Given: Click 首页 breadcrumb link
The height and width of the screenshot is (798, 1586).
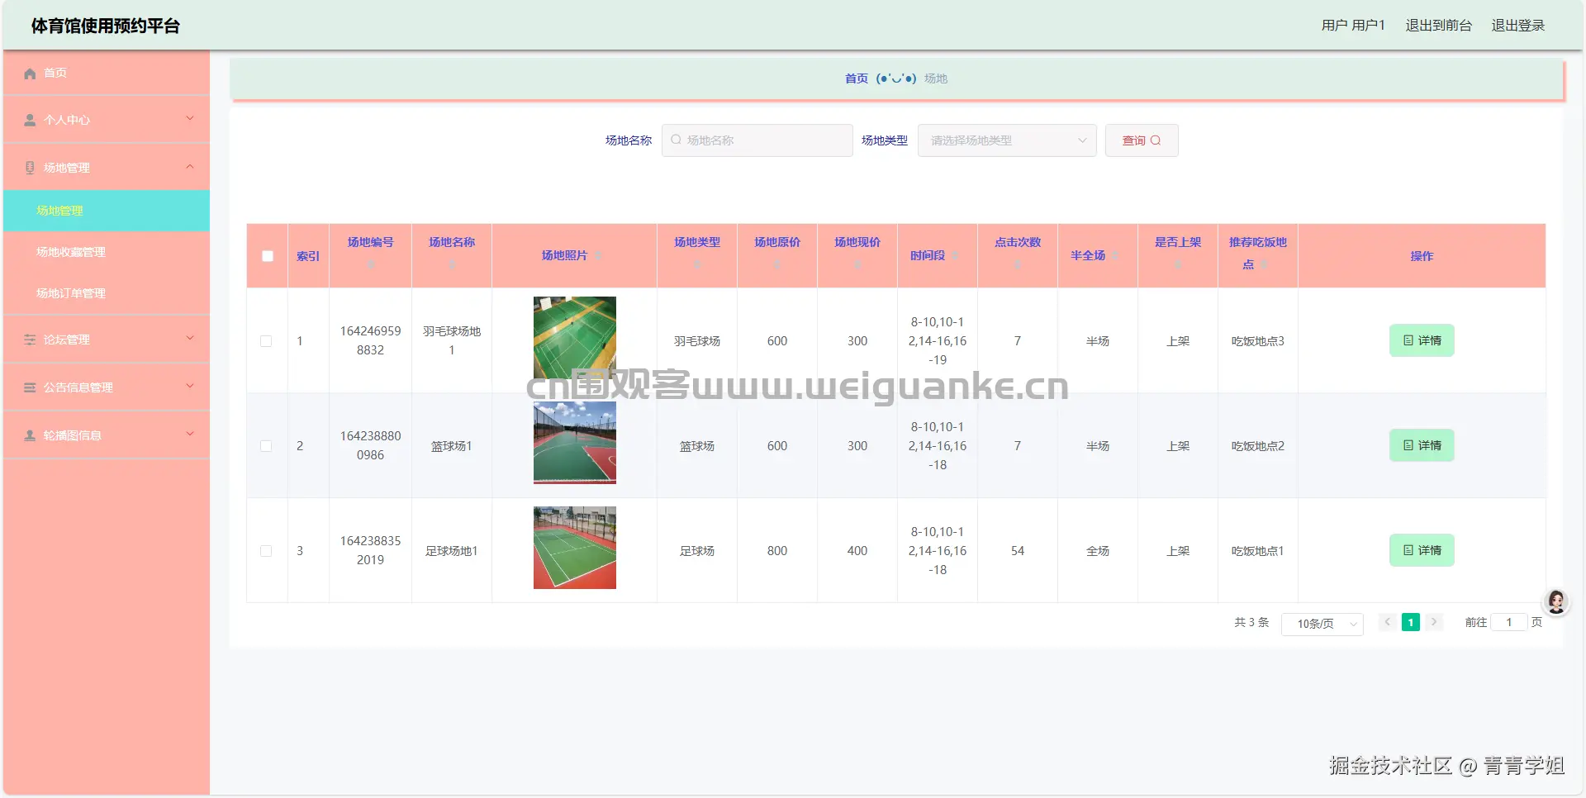Looking at the screenshot, I should pos(857,78).
